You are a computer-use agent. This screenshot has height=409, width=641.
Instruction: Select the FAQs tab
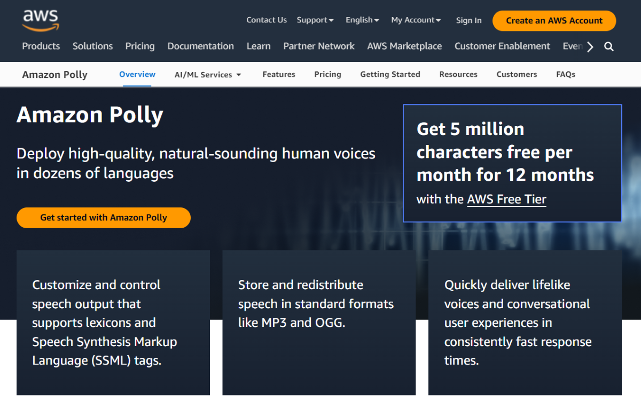click(x=566, y=75)
